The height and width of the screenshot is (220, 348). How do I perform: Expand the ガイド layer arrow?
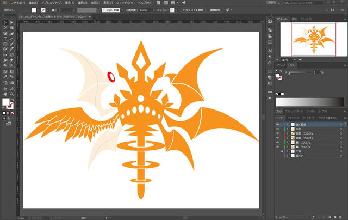coord(288,156)
